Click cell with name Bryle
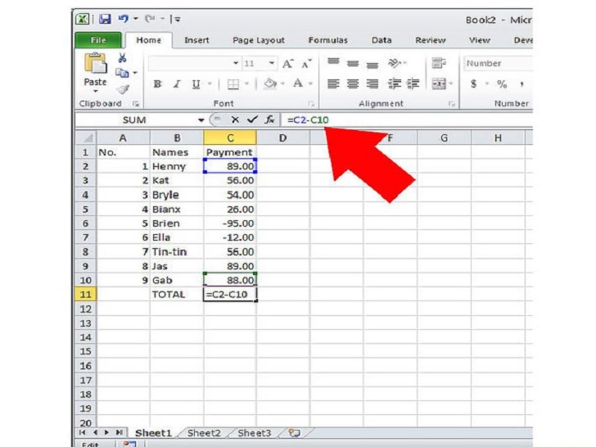 click(177, 195)
